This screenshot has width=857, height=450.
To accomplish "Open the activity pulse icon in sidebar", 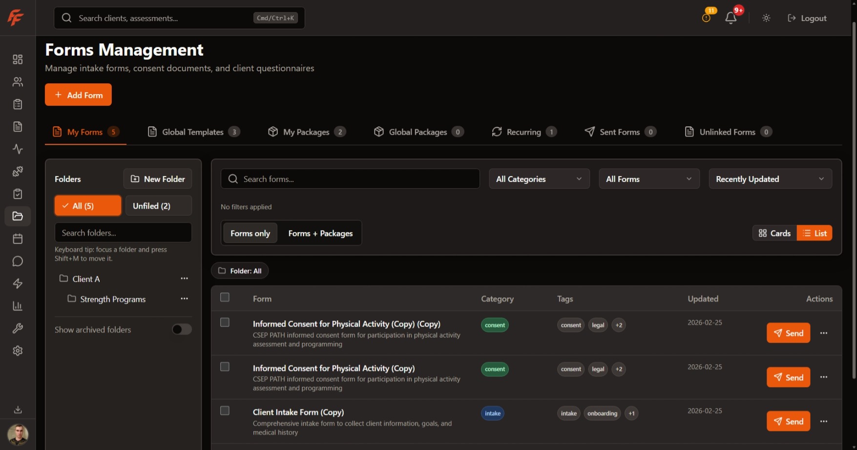I will (x=18, y=149).
